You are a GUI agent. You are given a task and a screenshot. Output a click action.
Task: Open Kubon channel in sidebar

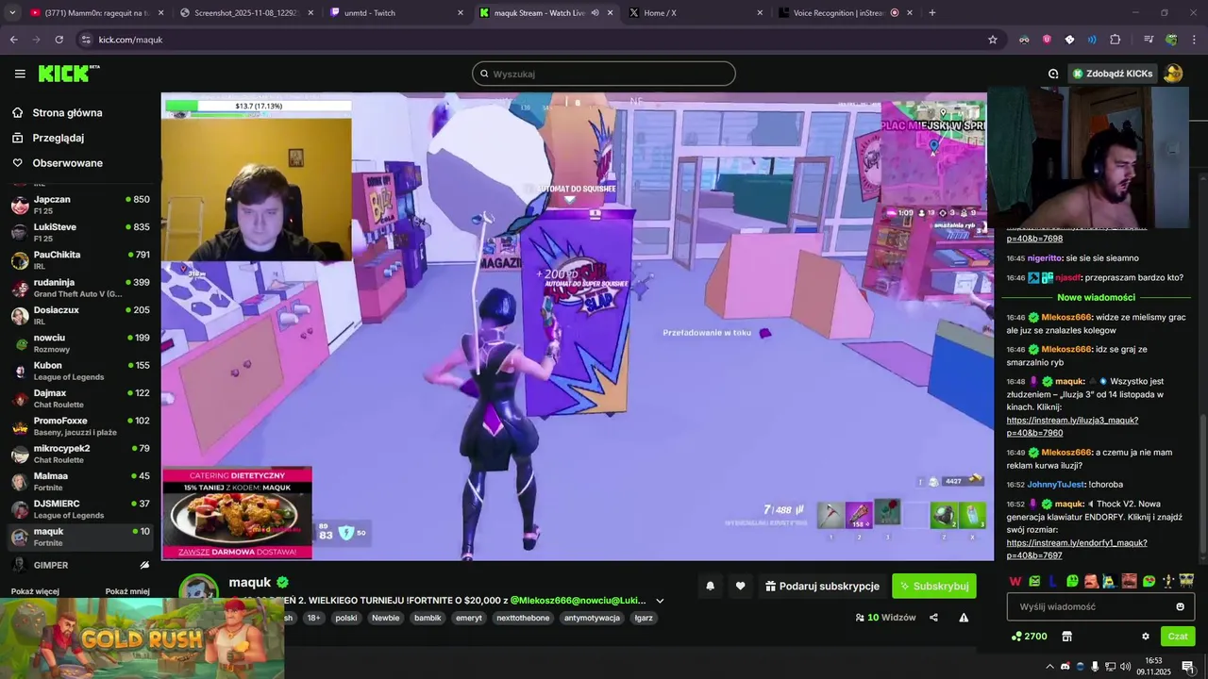tap(80, 371)
